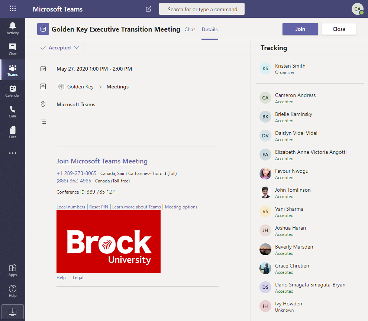Viewport: 368px width, 321px height.
Task: Open the Calendar sidebar icon
Action: [13, 91]
